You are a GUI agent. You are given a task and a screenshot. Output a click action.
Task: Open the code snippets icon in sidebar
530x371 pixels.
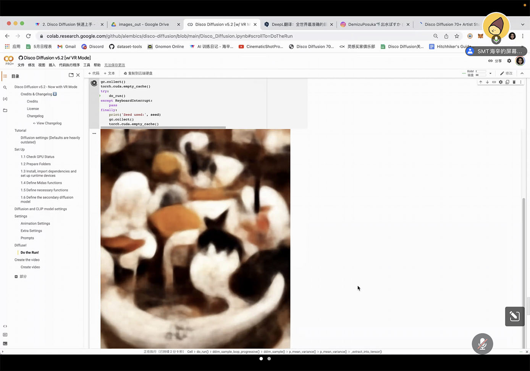click(5, 326)
